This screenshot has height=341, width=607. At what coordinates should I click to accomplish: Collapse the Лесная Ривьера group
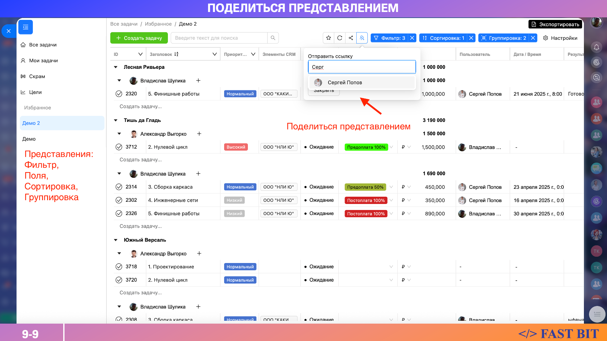(116, 67)
